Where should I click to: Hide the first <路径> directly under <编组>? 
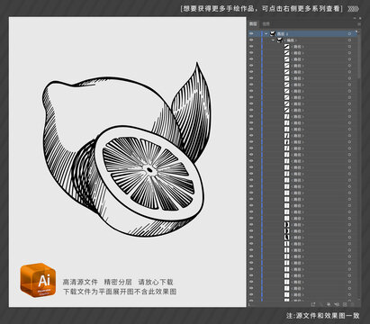251,47
